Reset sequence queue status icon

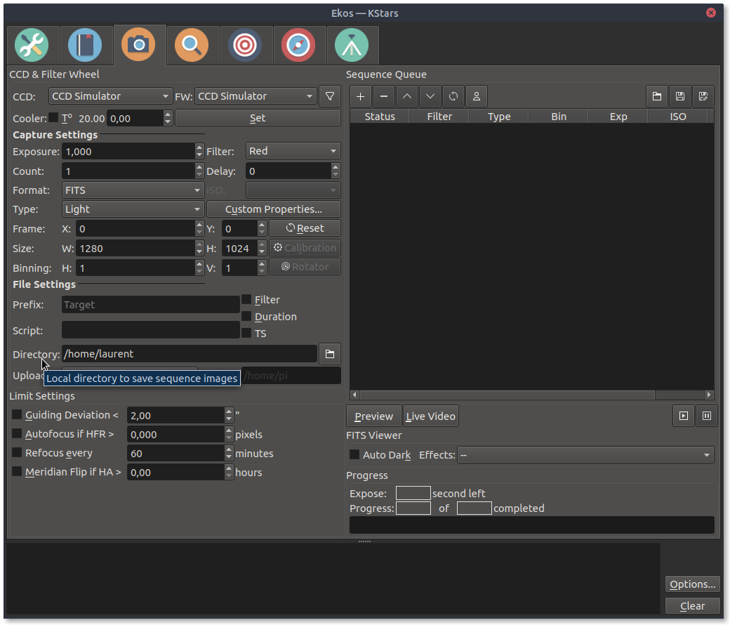click(453, 96)
